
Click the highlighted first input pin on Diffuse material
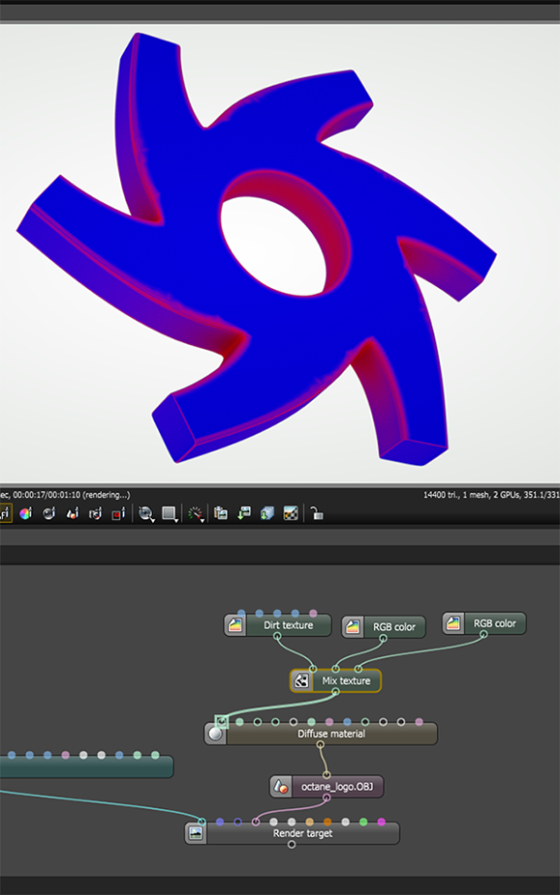[221, 722]
